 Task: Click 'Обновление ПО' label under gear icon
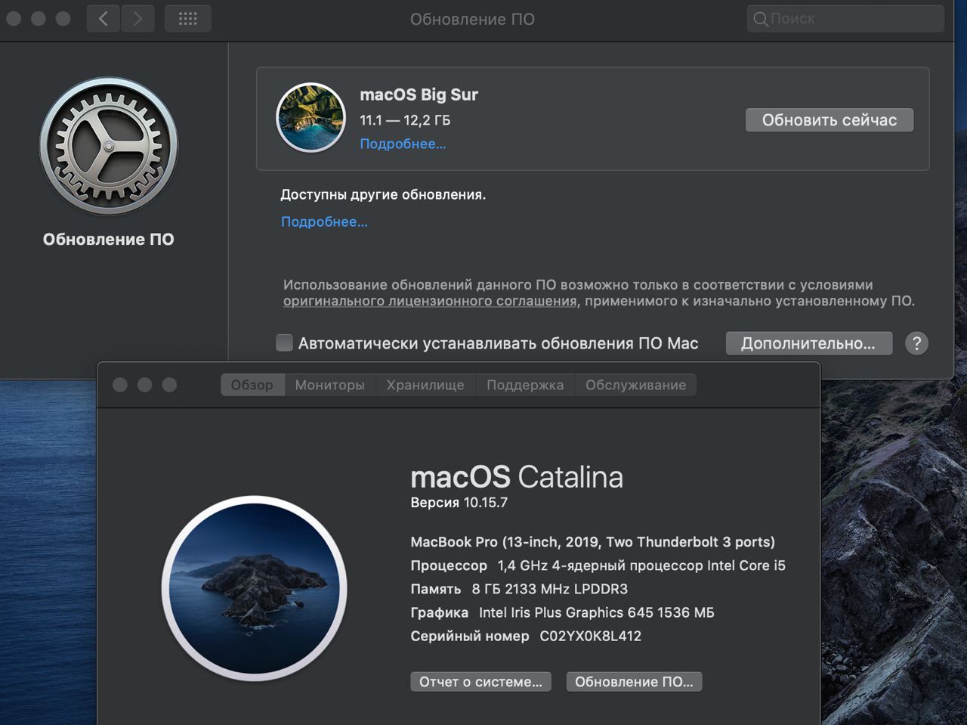[x=109, y=239]
